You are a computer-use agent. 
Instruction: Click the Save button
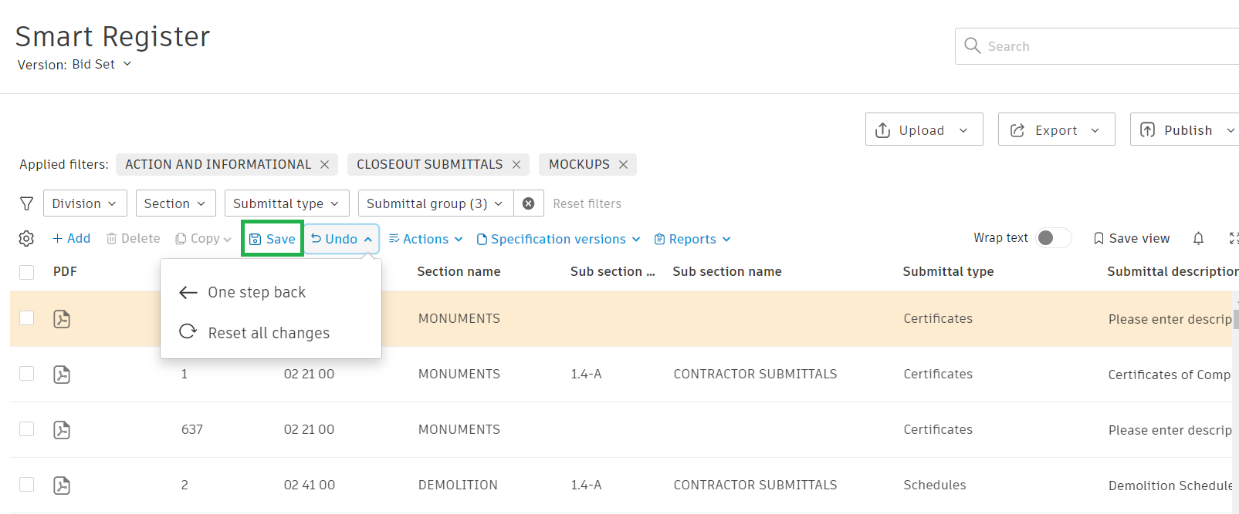pyautogui.click(x=273, y=239)
